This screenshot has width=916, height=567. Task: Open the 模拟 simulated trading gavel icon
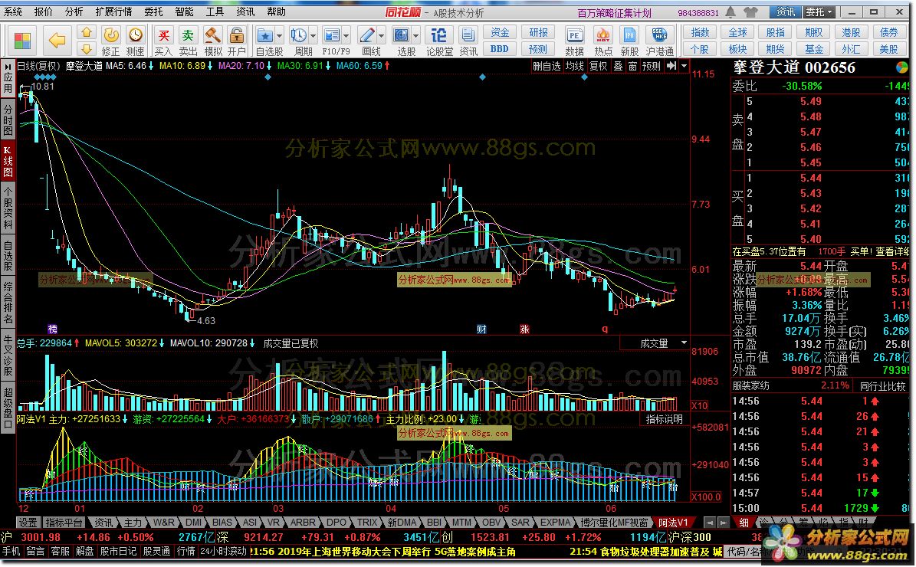point(212,35)
